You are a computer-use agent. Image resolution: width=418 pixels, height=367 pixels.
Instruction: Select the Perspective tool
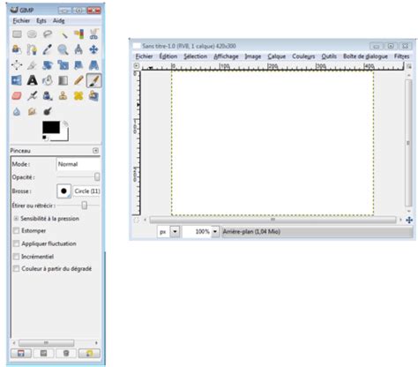(x=93, y=64)
